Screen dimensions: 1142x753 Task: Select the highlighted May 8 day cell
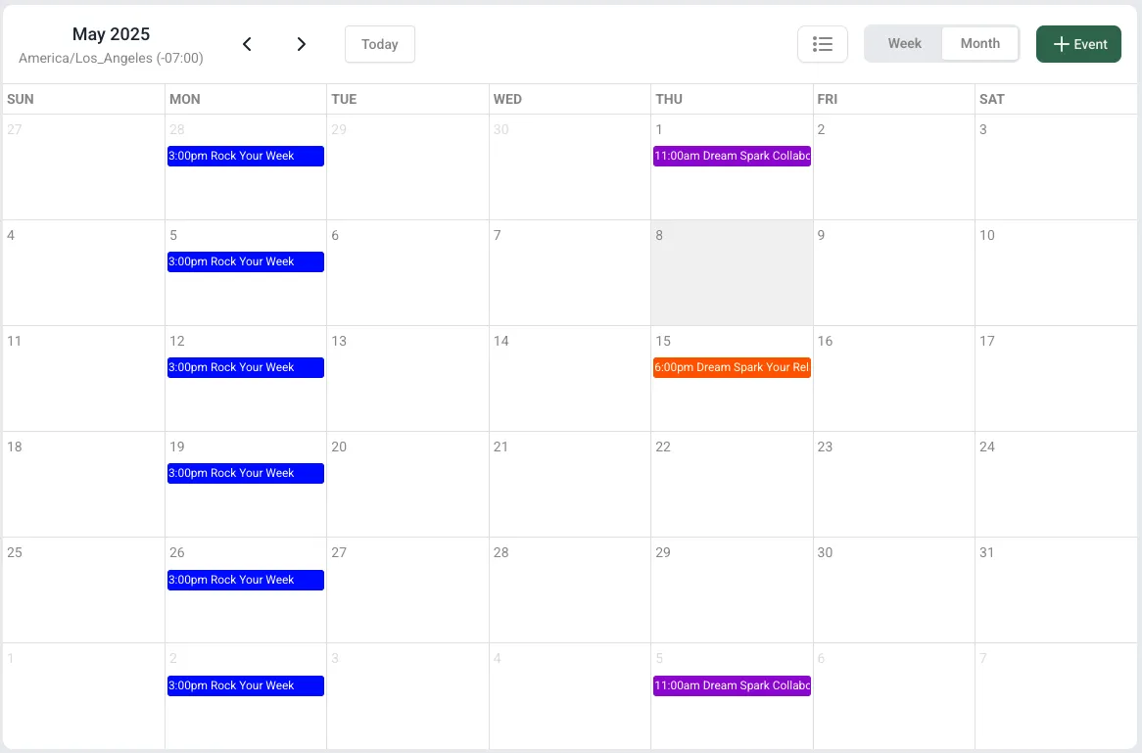[732, 273]
